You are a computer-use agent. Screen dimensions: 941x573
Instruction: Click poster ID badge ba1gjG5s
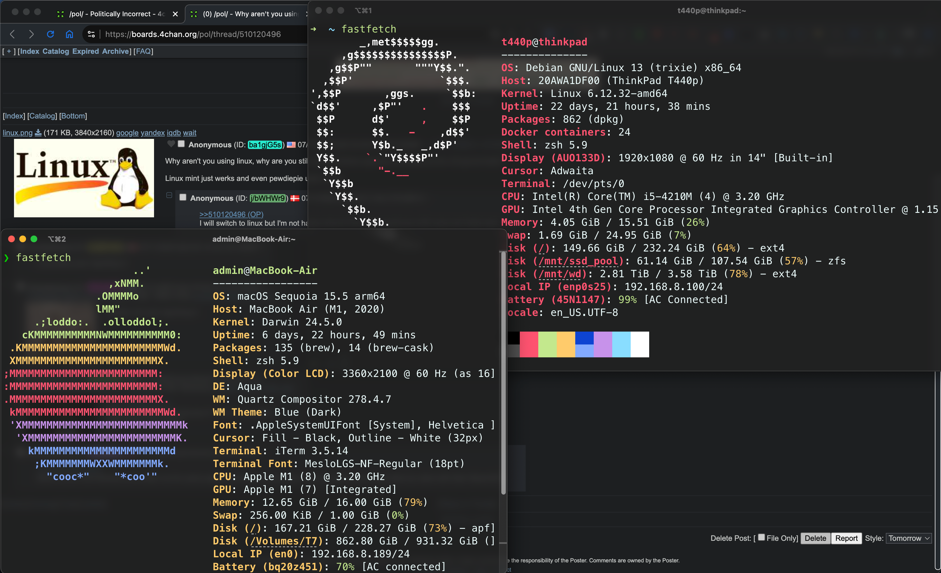click(x=265, y=145)
